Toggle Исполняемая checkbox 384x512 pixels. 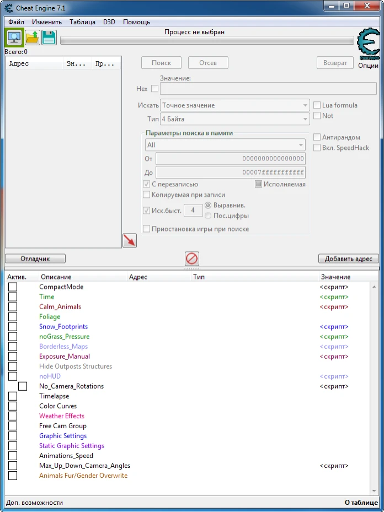258,184
